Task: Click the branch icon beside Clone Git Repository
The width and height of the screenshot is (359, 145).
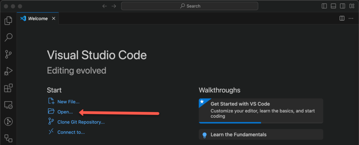Action: click(x=51, y=121)
